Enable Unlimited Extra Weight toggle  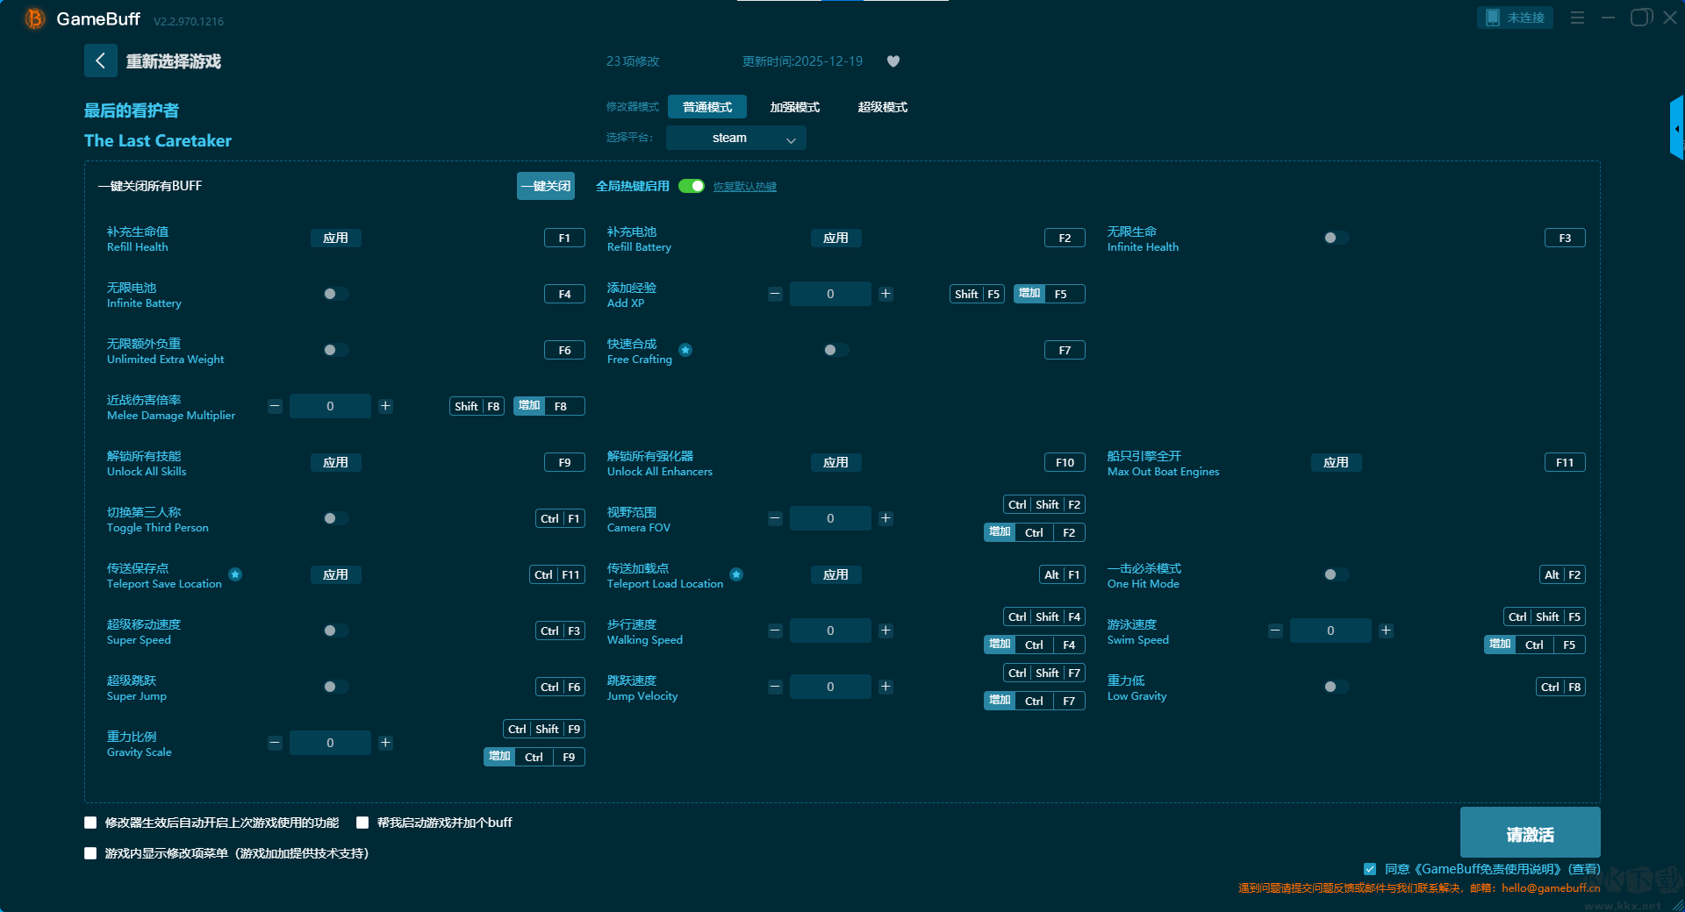[x=335, y=350]
